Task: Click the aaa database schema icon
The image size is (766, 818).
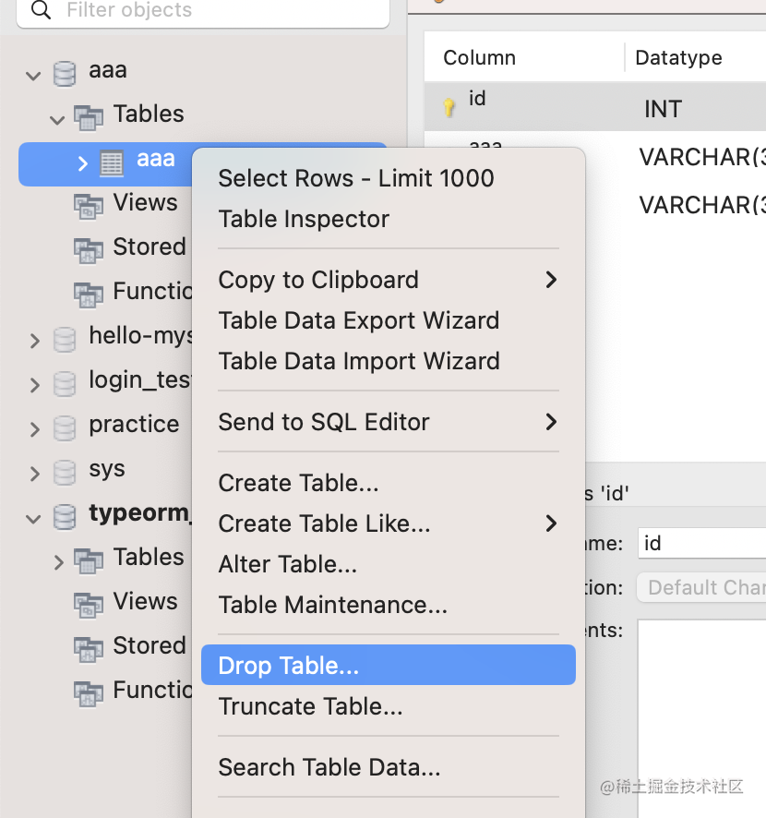Action: (x=65, y=72)
